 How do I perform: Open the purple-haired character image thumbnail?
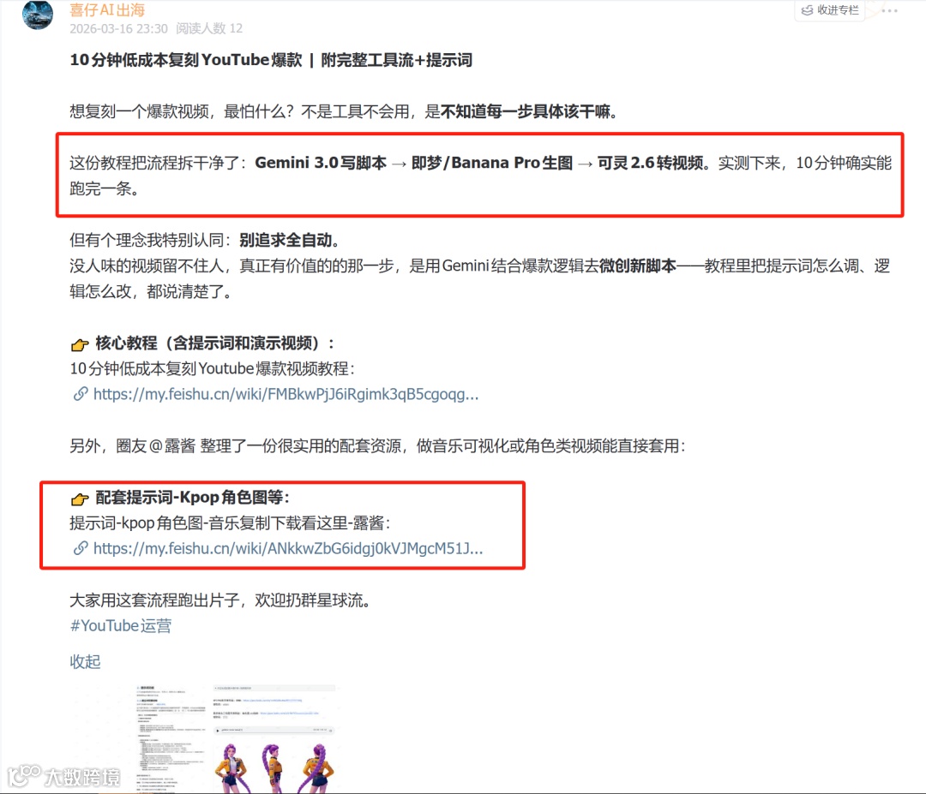275,737
